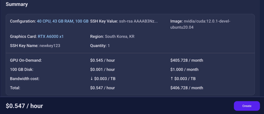The height and width of the screenshot is (114, 264).
Task: Click the upload arrow in Bandwidth cost
Action: point(172,79)
